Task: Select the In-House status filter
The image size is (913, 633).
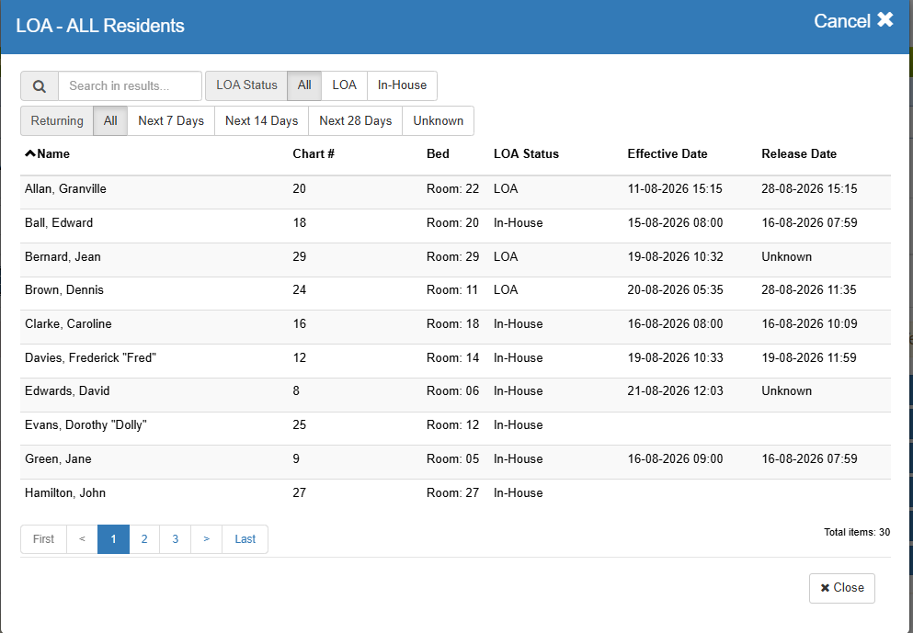Action: coord(402,85)
